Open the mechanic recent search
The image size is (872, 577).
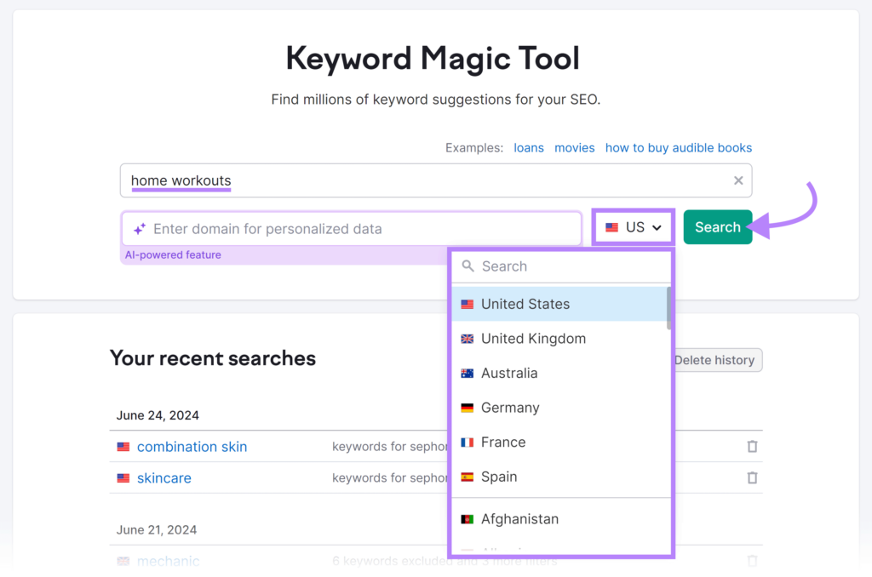point(168,561)
